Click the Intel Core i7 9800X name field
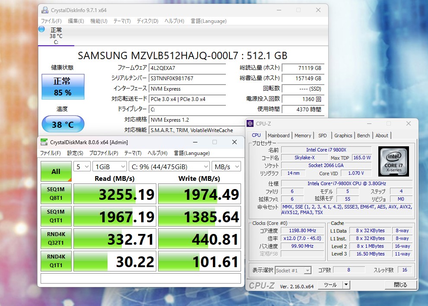The width and height of the screenshot is (428, 306). (327, 150)
